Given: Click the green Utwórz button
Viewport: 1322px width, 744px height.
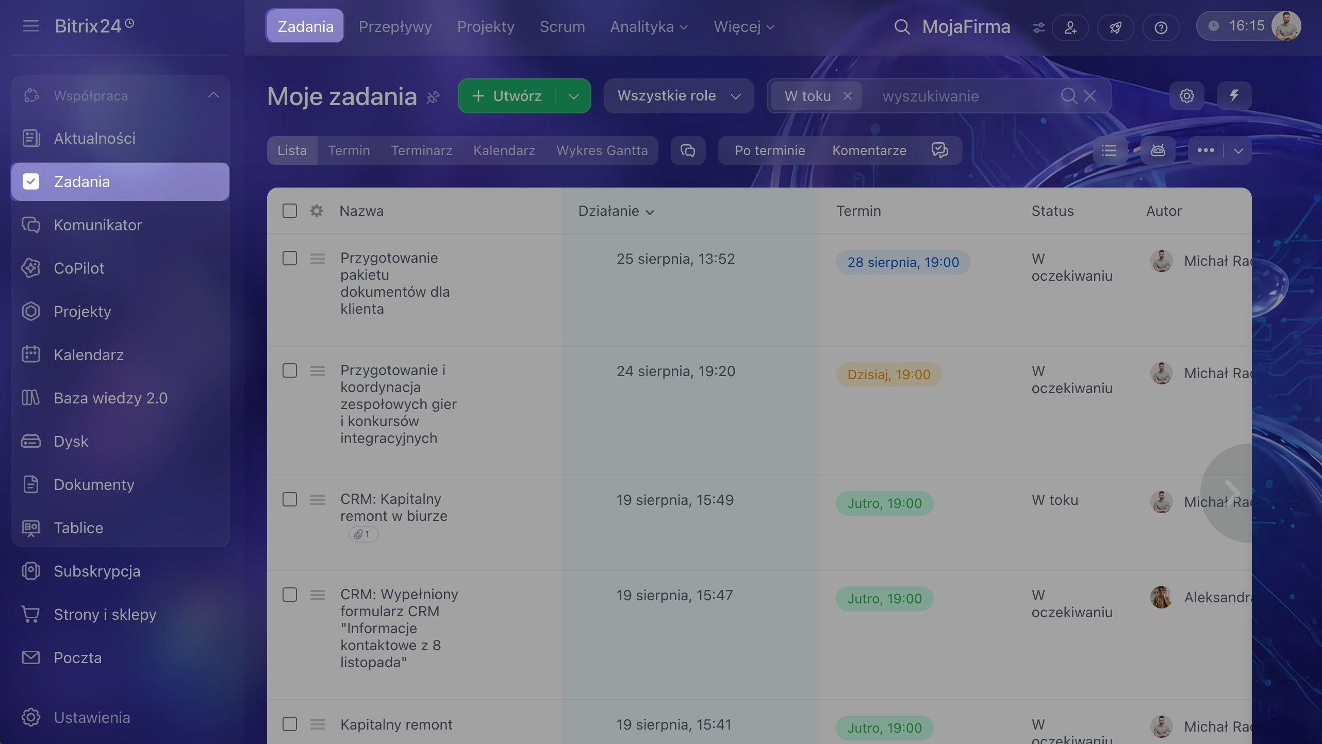Looking at the screenshot, I should (507, 96).
